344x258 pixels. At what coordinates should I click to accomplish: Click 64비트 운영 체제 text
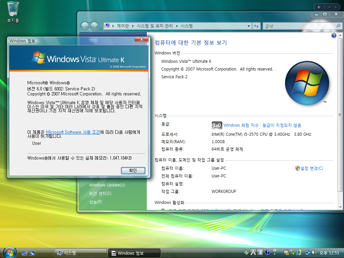point(227,149)
